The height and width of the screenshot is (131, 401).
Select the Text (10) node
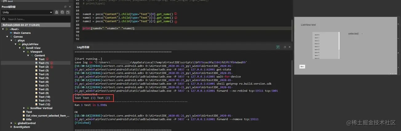tap(44, 97)
